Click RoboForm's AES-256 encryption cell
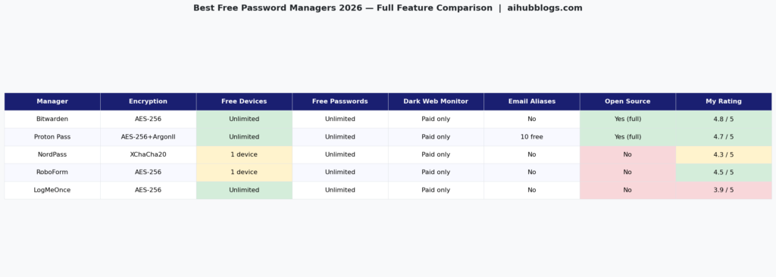The image size is (776, 277). coord(149,173)
